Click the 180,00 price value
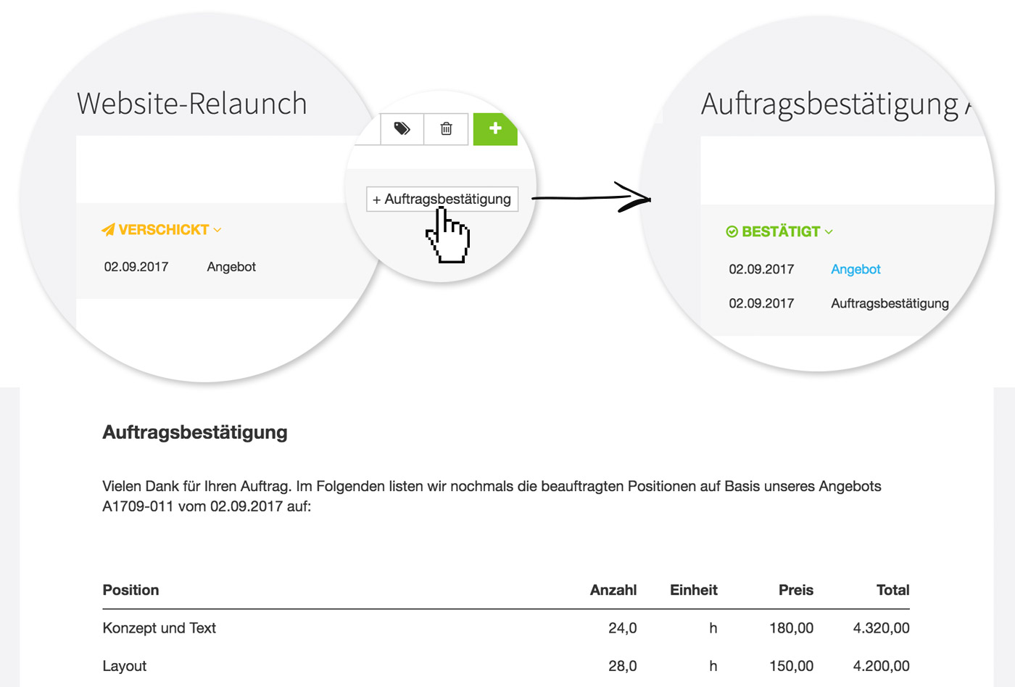The image size is (1015, 687). pyautogui.click(x=791, y=628)
